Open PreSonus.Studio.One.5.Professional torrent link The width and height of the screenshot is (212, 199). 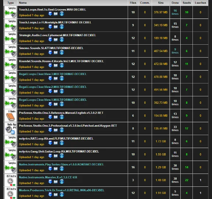pos(68,126)
